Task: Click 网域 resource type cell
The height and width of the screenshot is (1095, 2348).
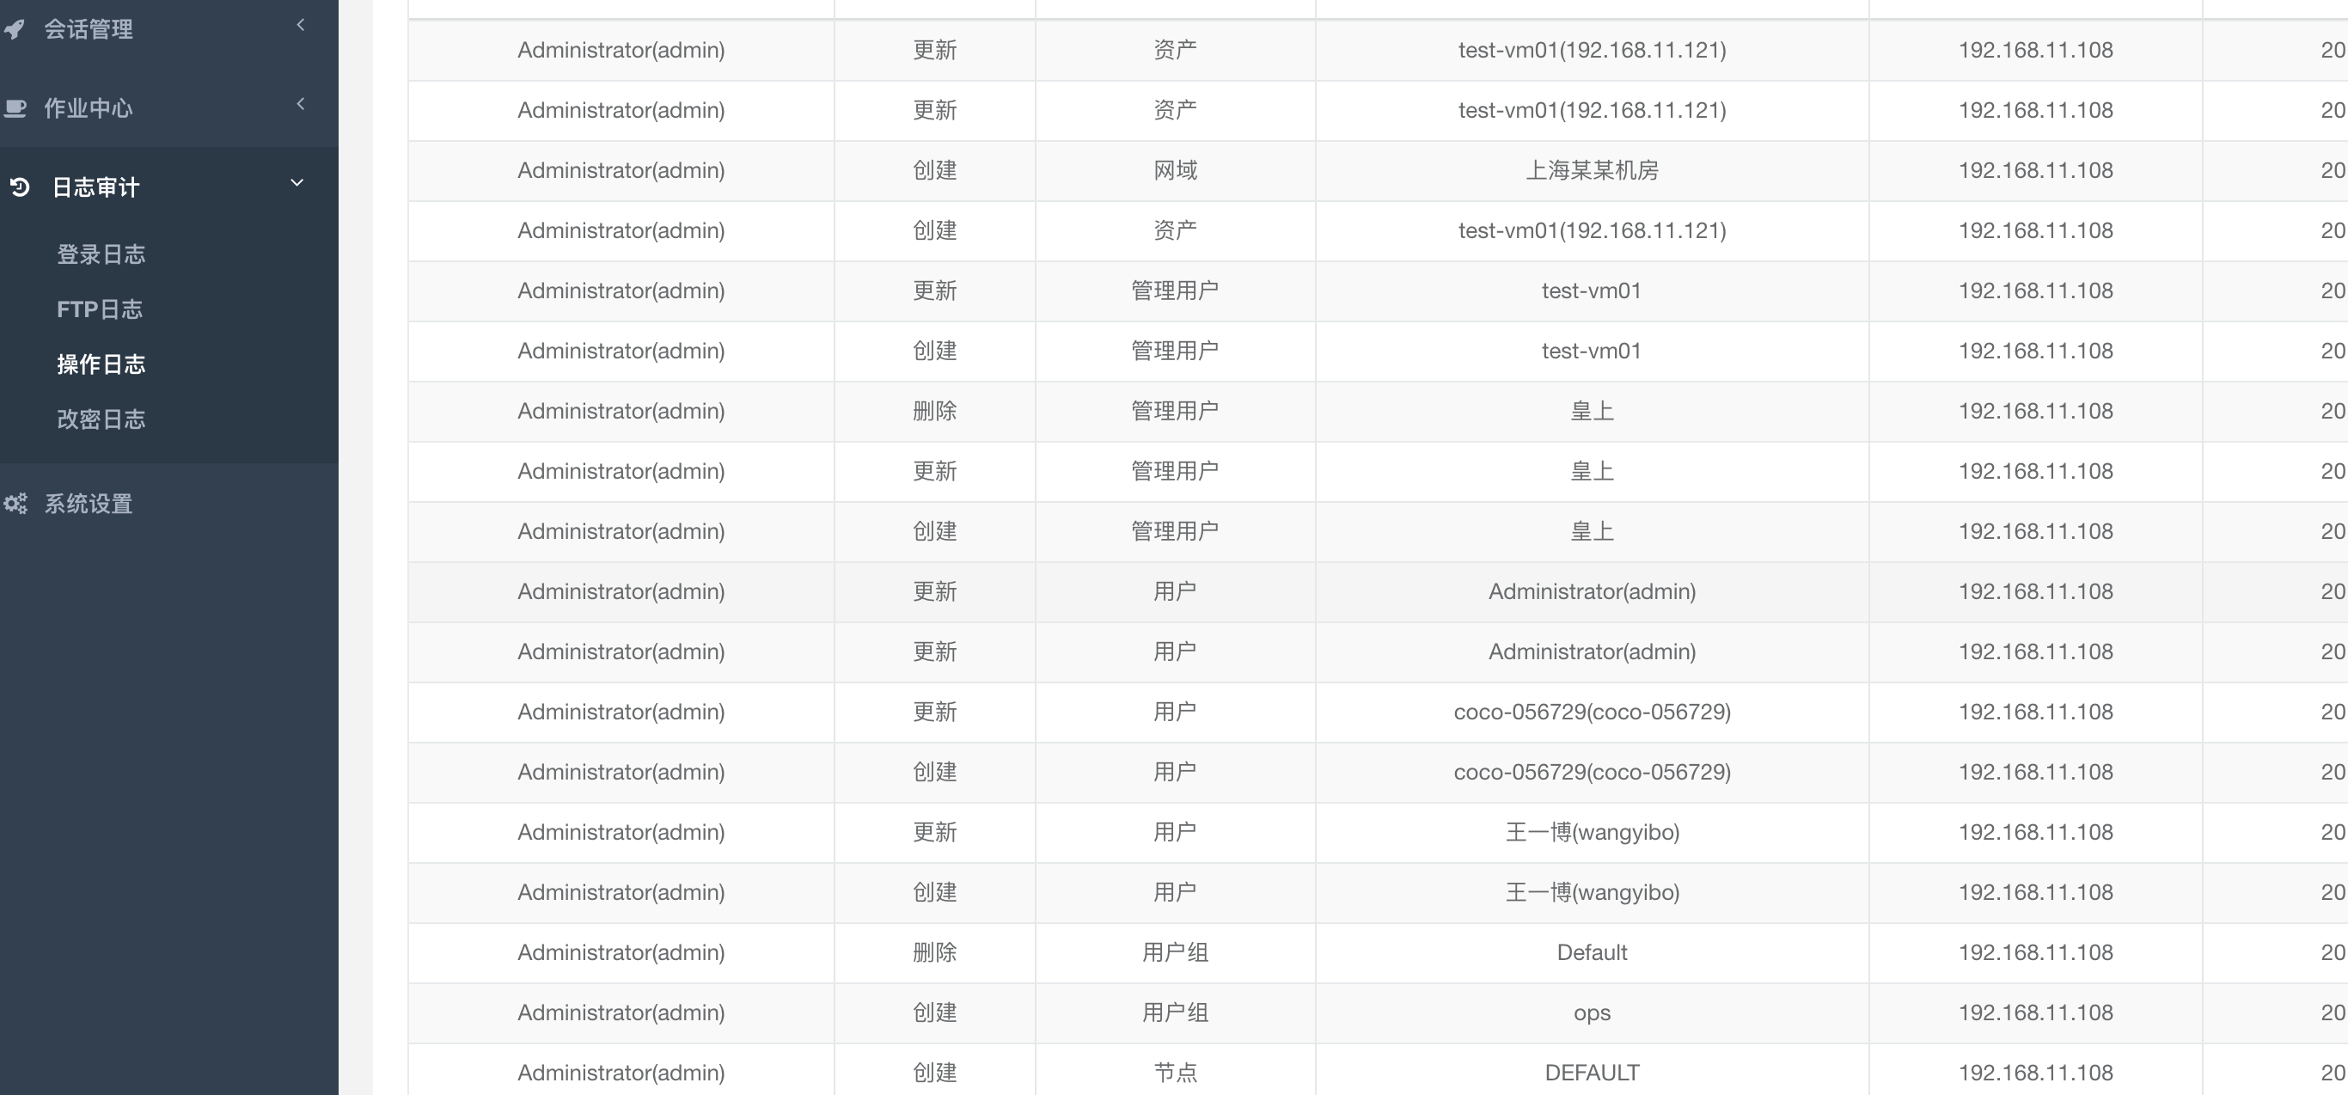Action: tap(1176, 170)
